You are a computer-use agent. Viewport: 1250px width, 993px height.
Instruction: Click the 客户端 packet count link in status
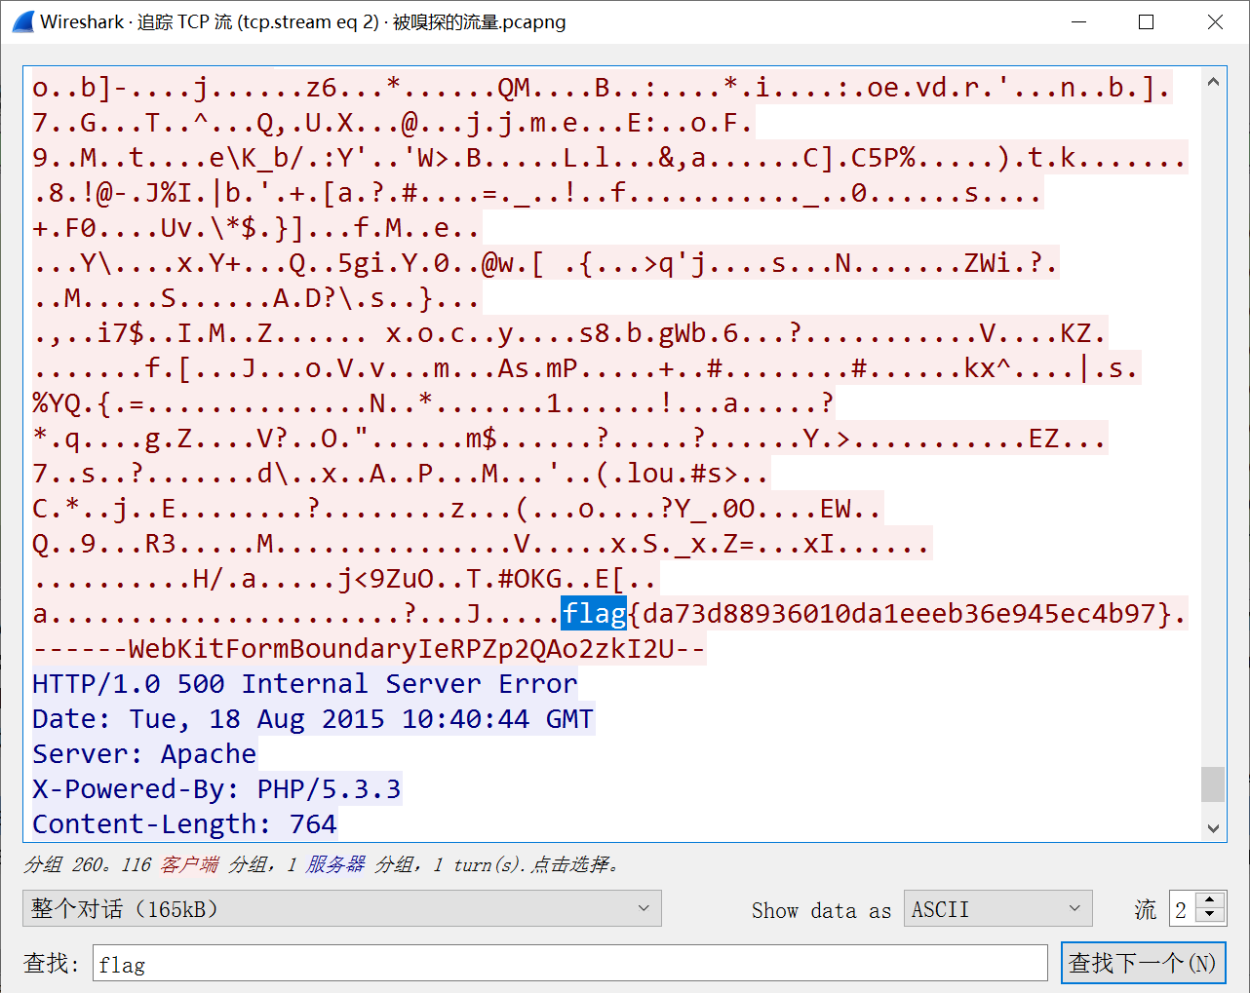pyautogui.click(x=190, y=864)
